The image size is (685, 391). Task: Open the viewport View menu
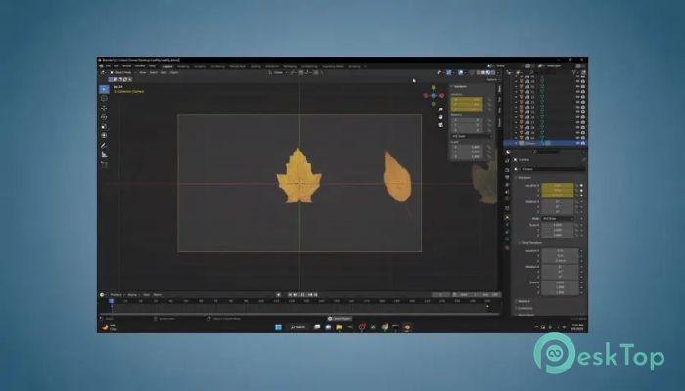143,73
